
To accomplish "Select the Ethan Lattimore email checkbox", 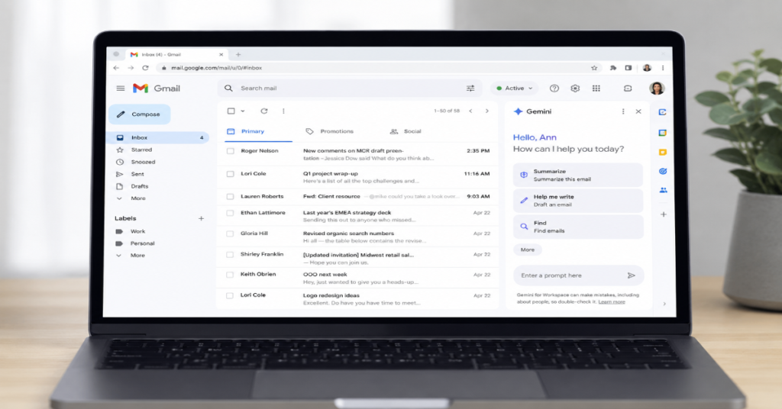I will (x=230, y=213).
